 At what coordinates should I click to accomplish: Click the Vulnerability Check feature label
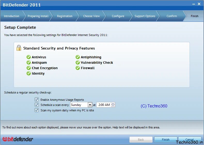[97, 63]
